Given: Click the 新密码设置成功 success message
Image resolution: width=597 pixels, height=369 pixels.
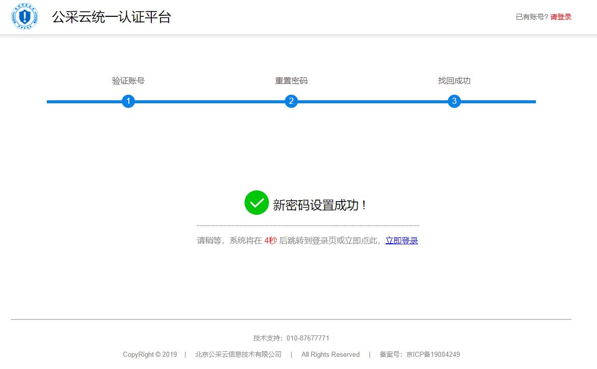Looking at the screenshot, I should click(x=319, y=205).
